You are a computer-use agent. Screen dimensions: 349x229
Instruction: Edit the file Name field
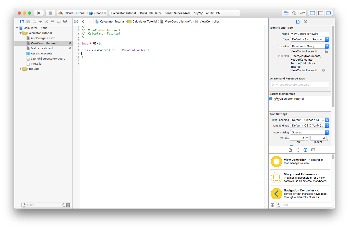coord(309,34)
